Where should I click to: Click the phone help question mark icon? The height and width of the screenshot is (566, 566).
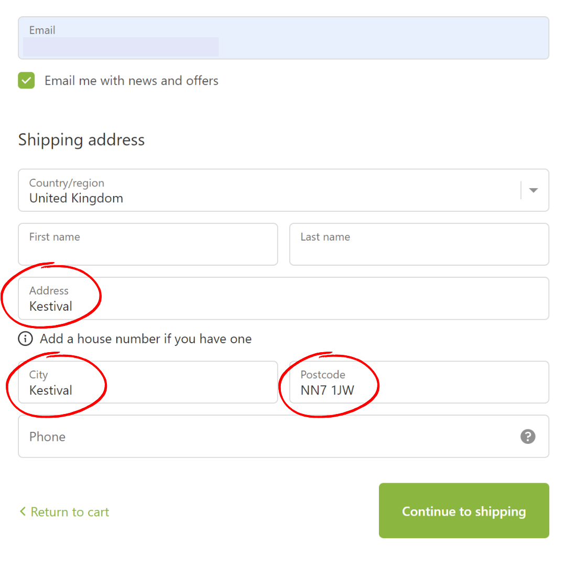pos(527,437)
